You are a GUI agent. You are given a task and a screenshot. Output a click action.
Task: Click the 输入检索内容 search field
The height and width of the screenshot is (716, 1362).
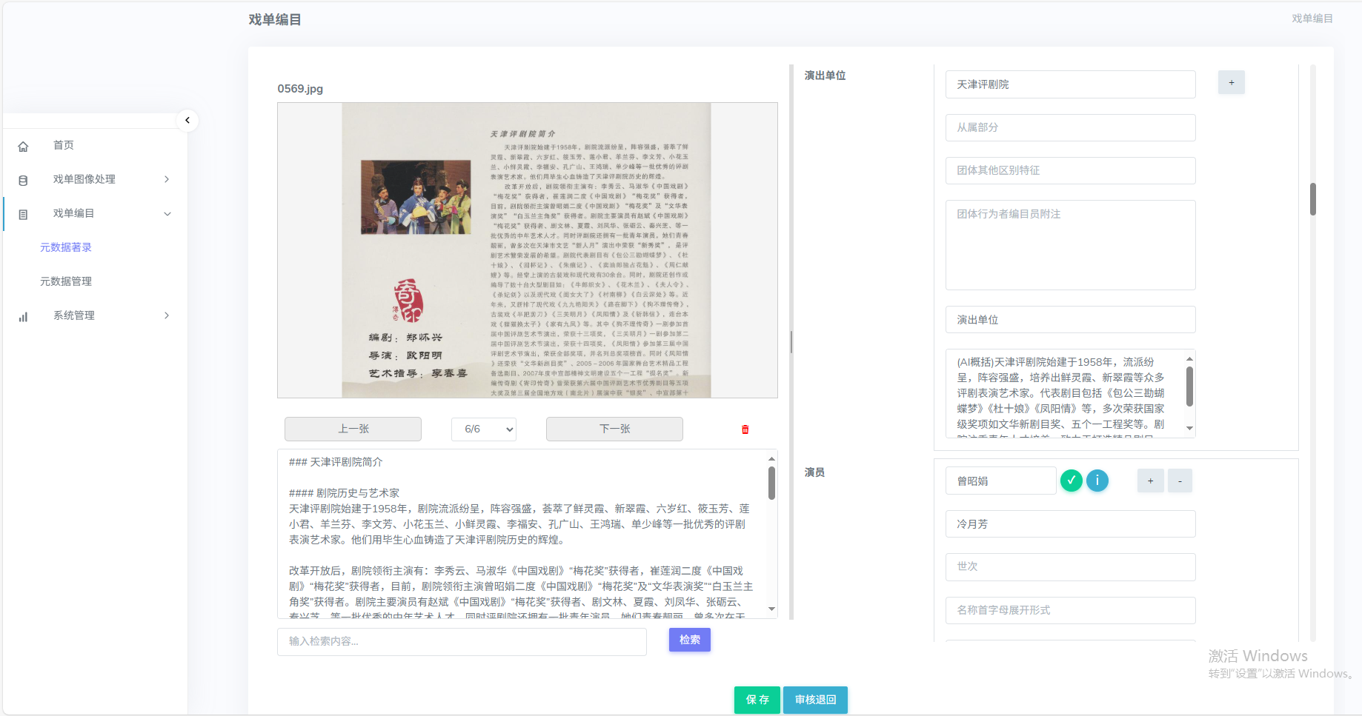click(462, 642)
